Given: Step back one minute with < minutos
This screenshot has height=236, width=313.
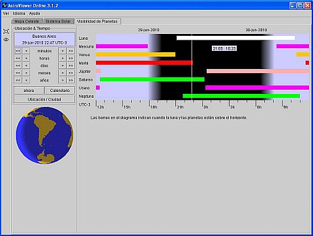Looking at the screenshot, I should click(26, 51).
